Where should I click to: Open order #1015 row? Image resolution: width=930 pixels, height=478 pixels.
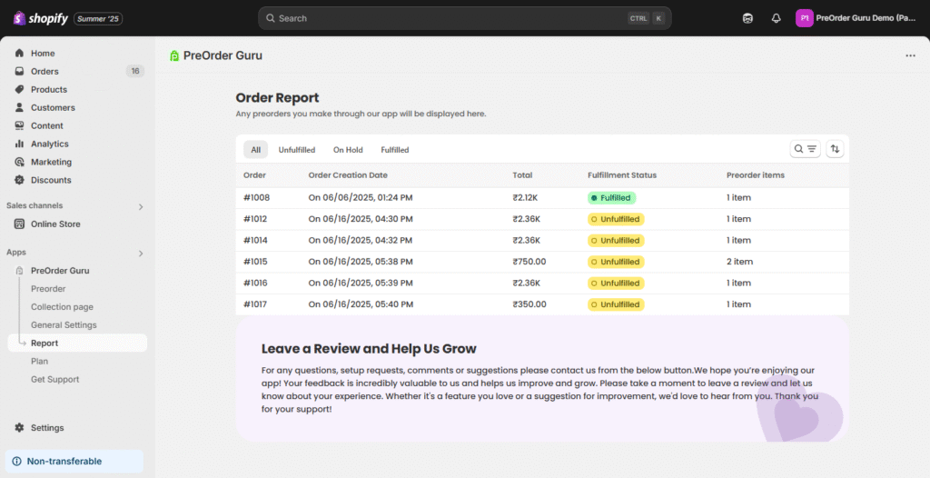point(257,262)
